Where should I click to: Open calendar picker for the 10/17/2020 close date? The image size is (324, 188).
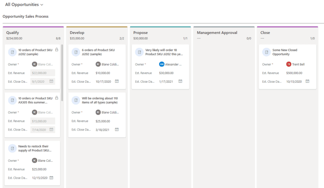tap(117, 81)
